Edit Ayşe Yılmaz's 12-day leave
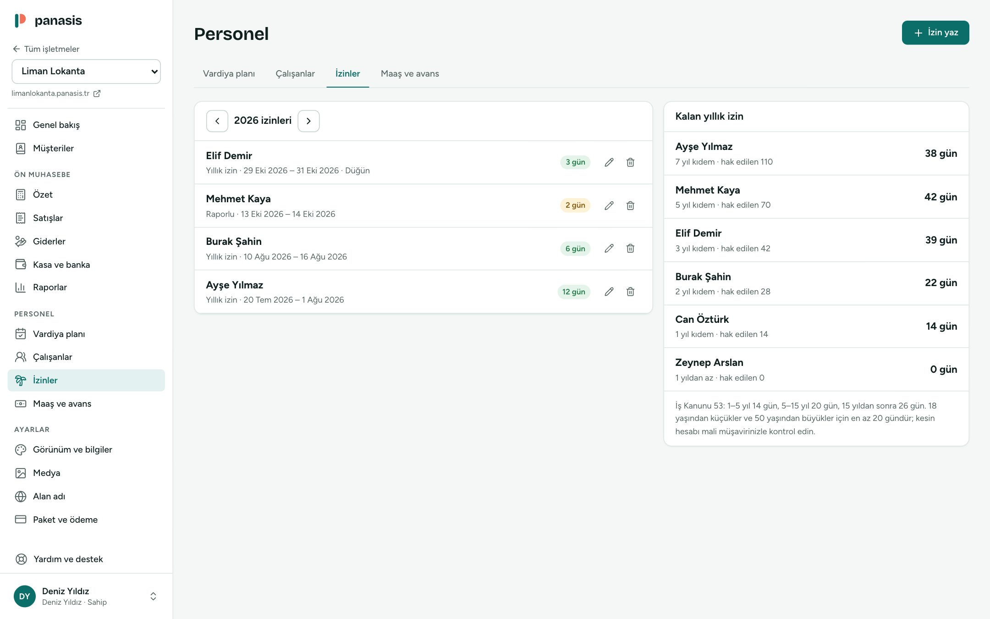The height and width of the screenshot is (619, 990). [x=609, y=292]
